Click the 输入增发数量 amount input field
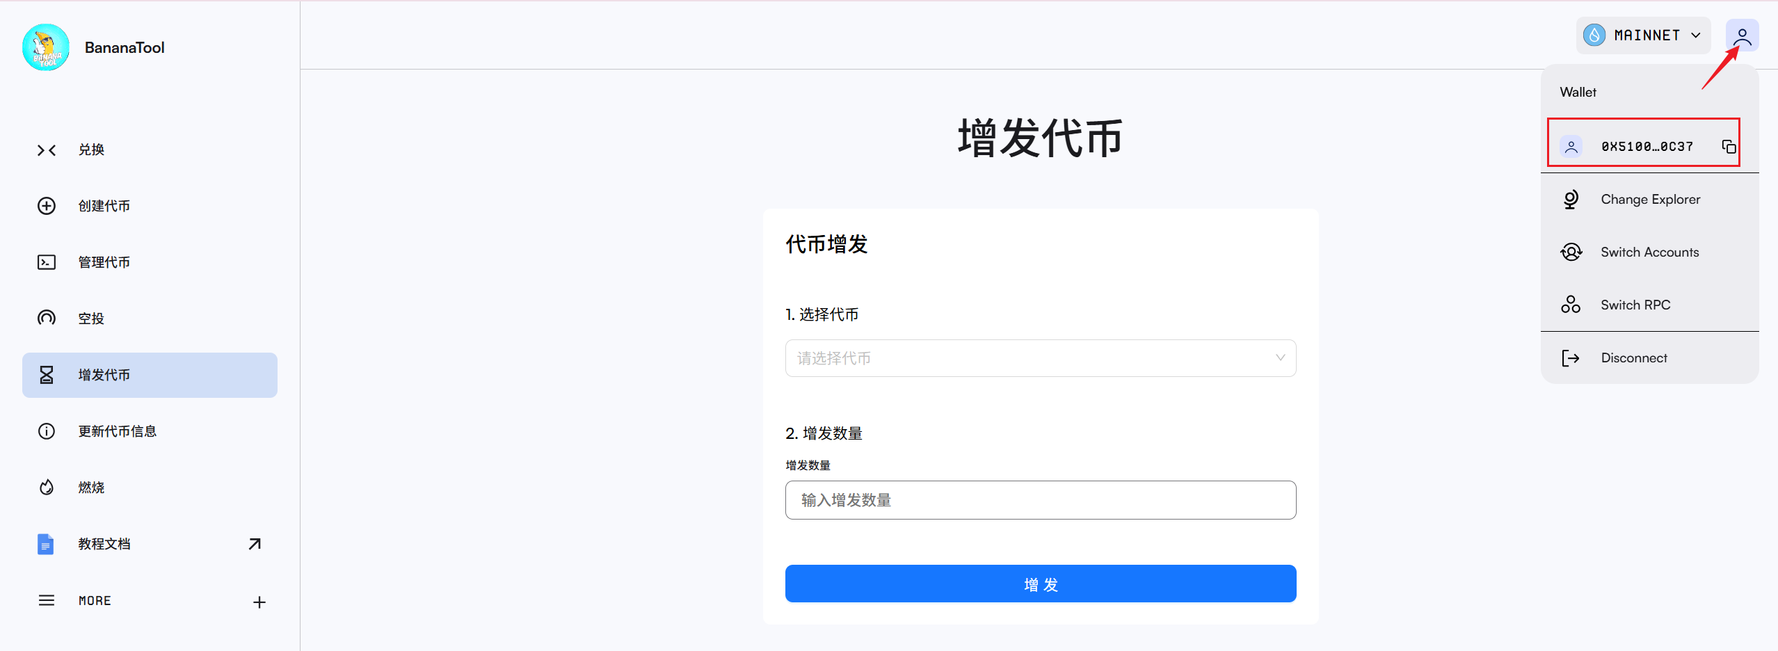Image resolution: width=1778 pixels, height=651 pixels. 1040,500
